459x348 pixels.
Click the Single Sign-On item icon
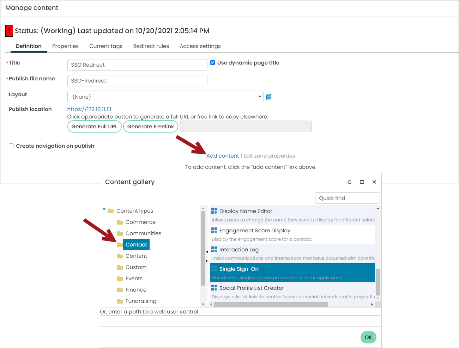(x=214, y=269)
